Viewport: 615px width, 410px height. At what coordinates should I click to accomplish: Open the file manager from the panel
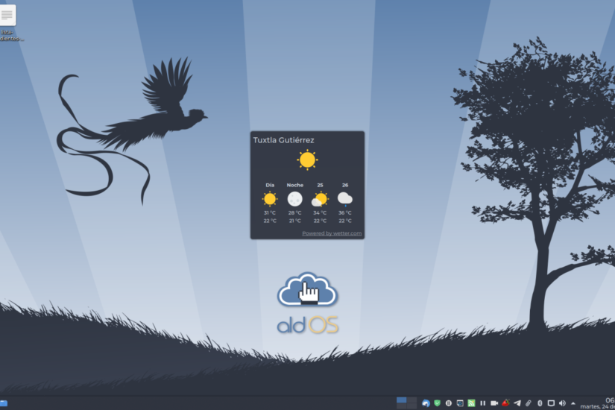pos(4,403)
